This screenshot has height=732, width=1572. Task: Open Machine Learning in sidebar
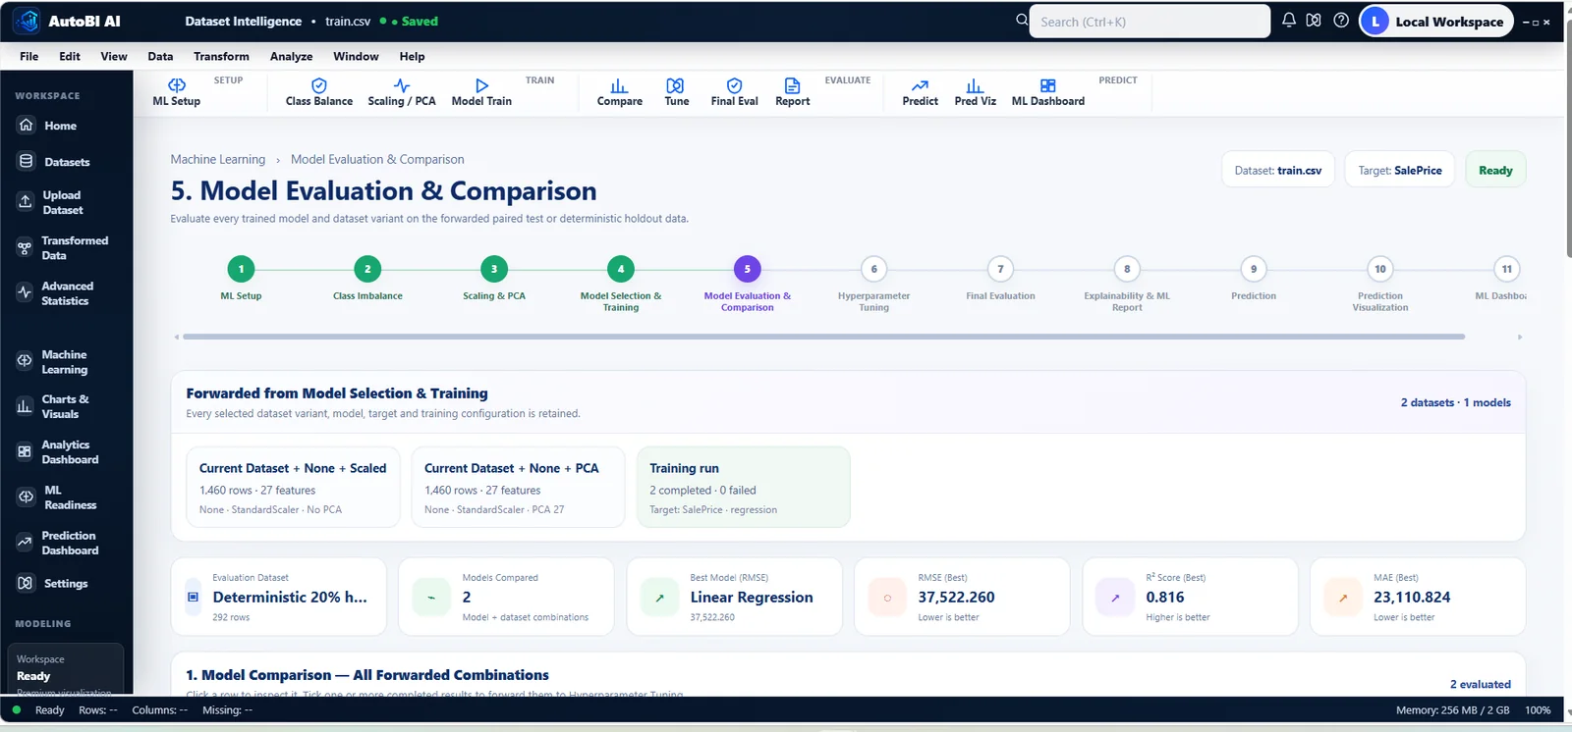tap(66, 362)
